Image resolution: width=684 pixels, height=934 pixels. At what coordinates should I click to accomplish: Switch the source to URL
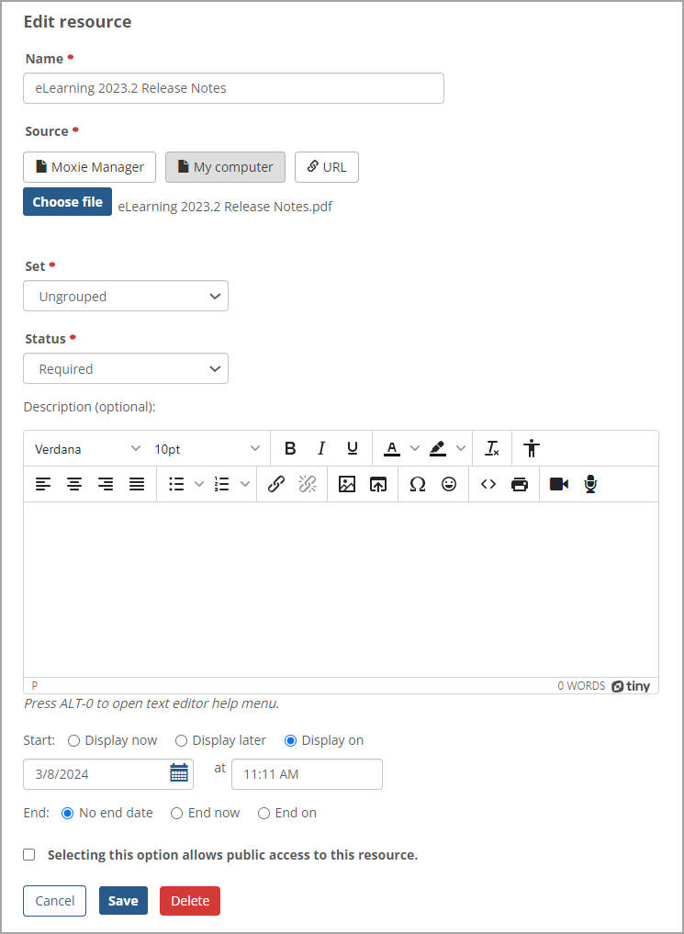326,167
